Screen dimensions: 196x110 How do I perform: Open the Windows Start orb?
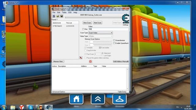pos(4,107)
